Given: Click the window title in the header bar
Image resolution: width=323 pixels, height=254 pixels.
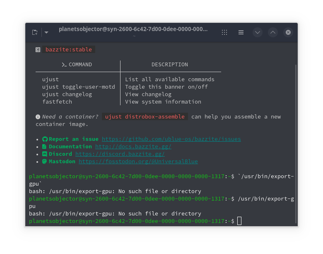Looking at the screenshot, I should click(x=133, y=29).
